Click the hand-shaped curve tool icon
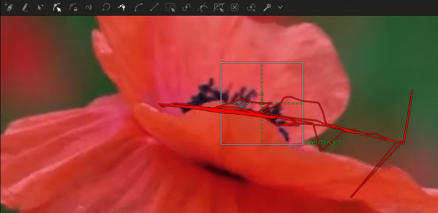438x213 pixels. 89,7
